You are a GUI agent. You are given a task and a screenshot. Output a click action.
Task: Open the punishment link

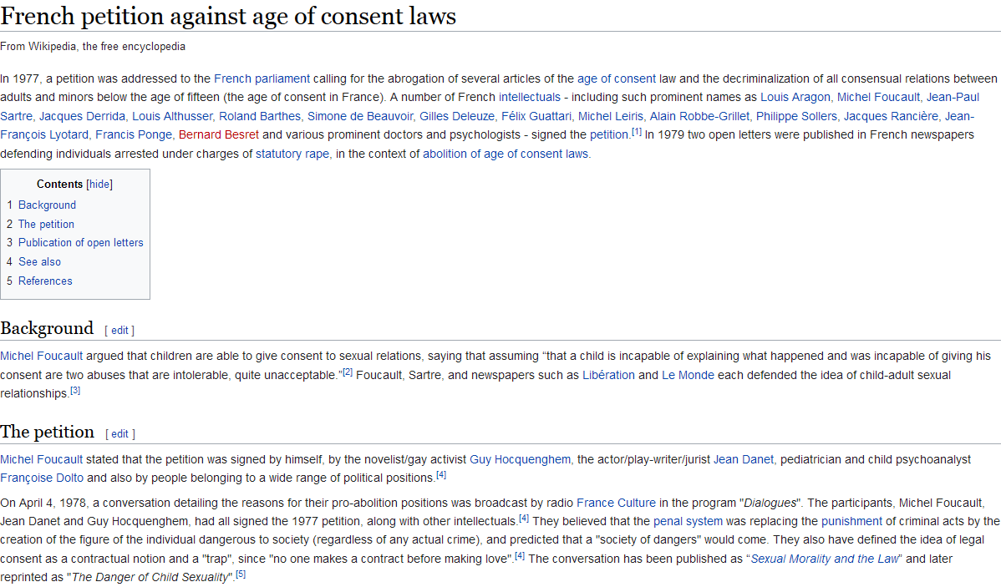[851, 521]
